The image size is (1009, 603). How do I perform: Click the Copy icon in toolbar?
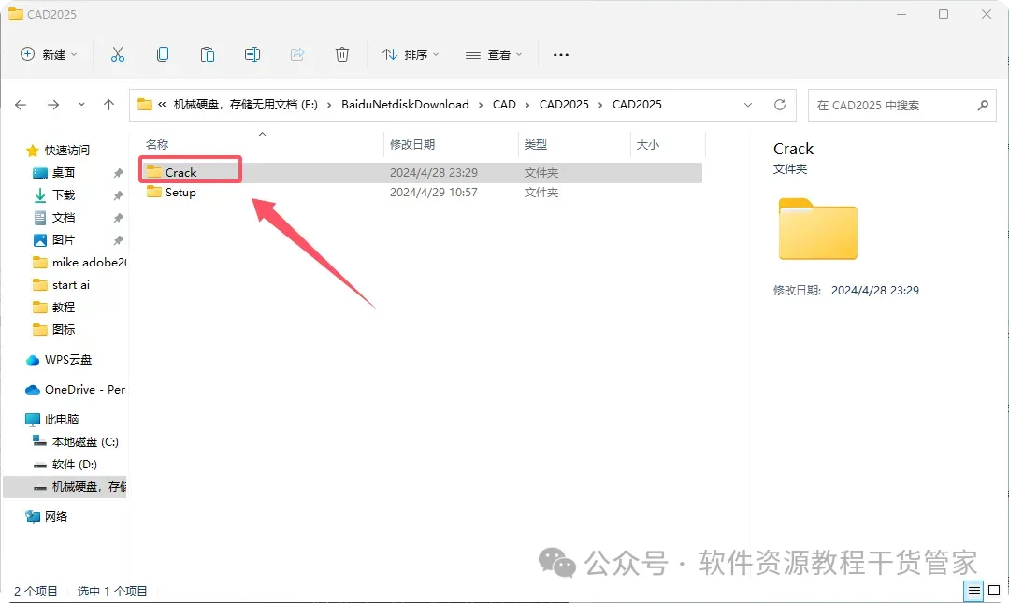coord(163,55)
